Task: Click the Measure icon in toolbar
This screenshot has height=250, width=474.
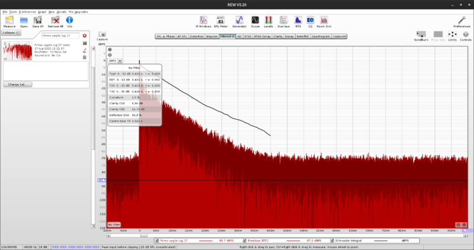Action: coord(9,21)
